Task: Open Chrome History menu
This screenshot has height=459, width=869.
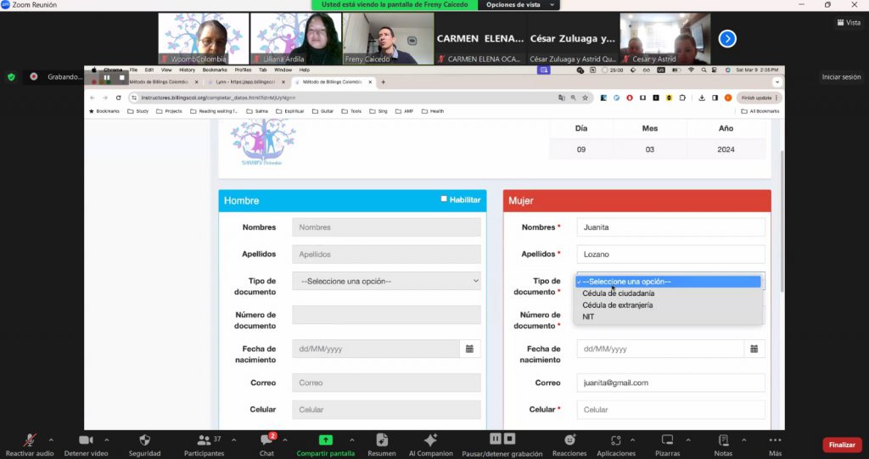Action: click(187, 70)
